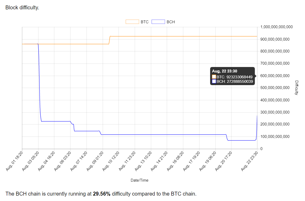Select the Aug, 03 05:20 x-axis label
The width and height of the screenshot is (305, 201).
pyautogui.click(x=31, y=161)
